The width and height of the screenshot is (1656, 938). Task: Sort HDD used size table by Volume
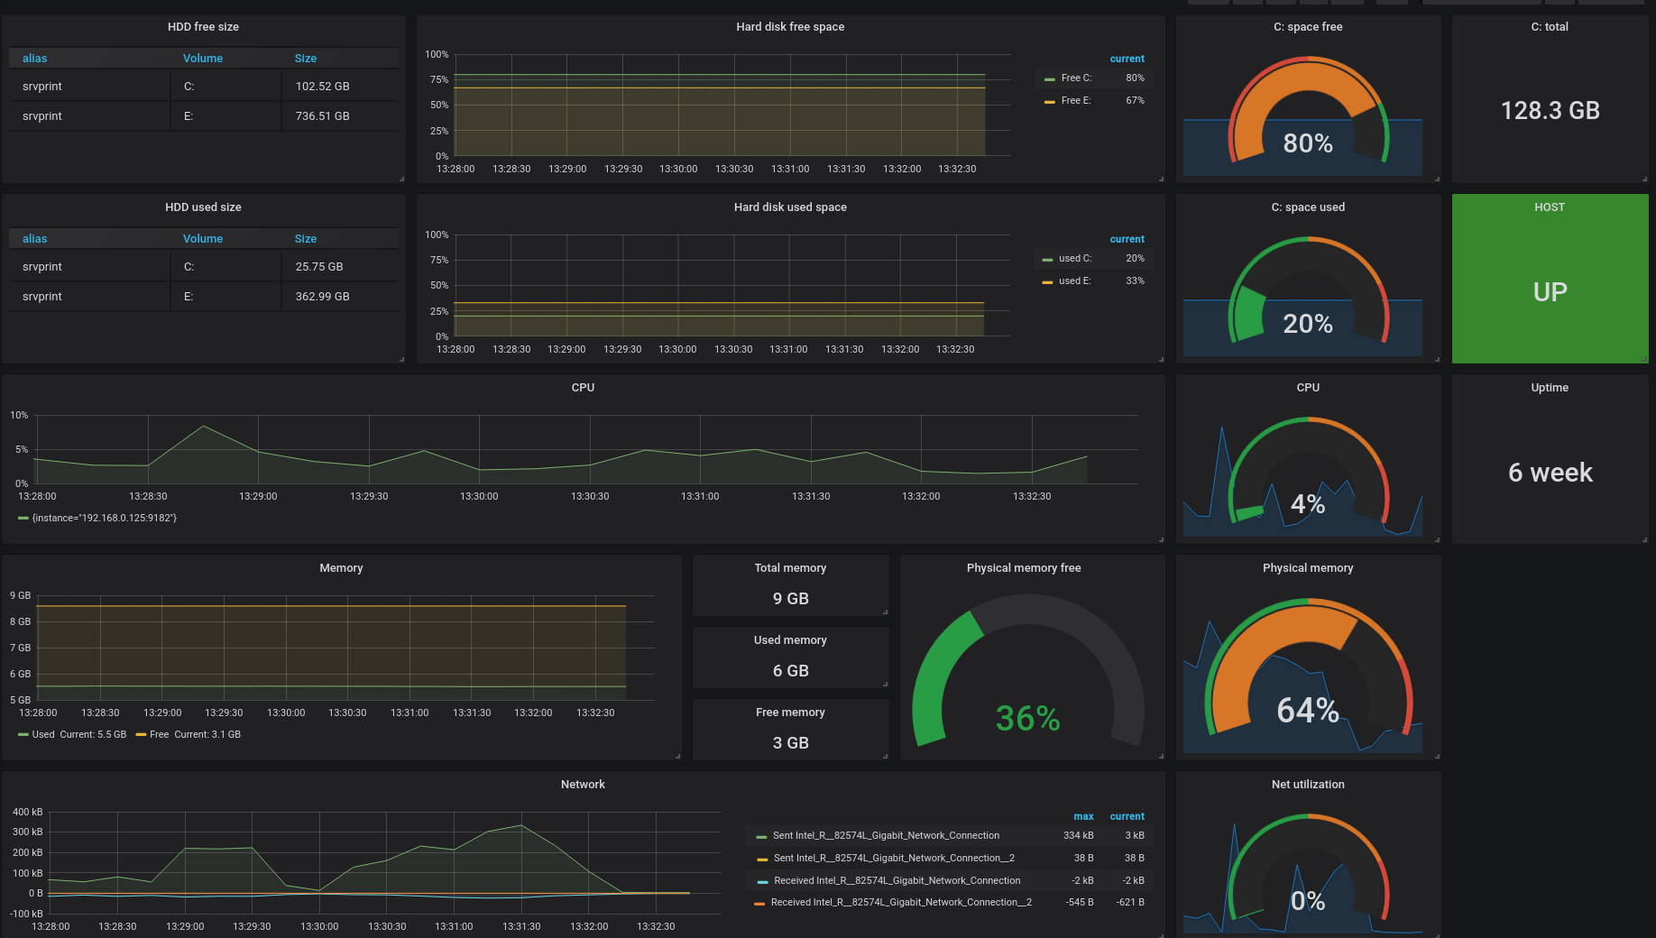[x=203, y=239]
